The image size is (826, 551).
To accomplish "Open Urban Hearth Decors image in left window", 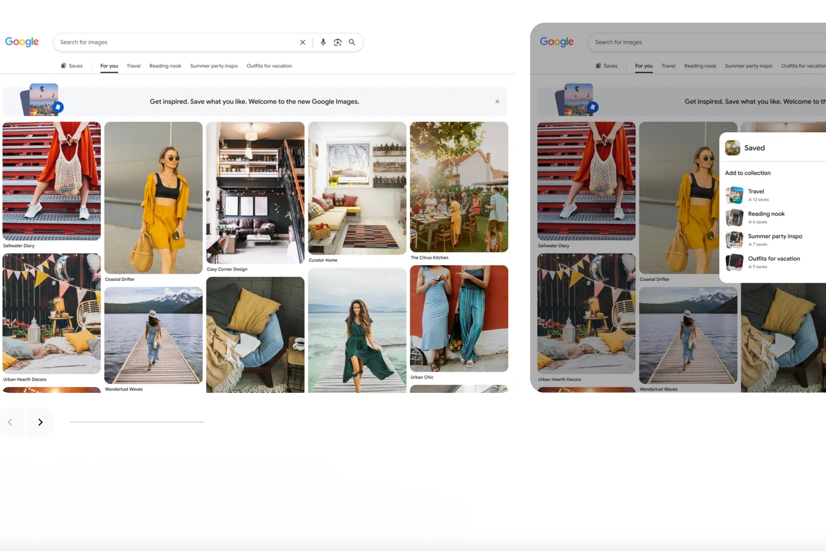I will tap(52, 313).
